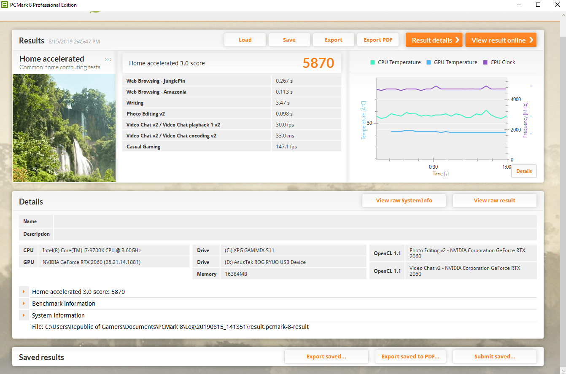Expand Home accelerated 3.0 score section
Screen dimensions: 566x374
tap(24, 292)
